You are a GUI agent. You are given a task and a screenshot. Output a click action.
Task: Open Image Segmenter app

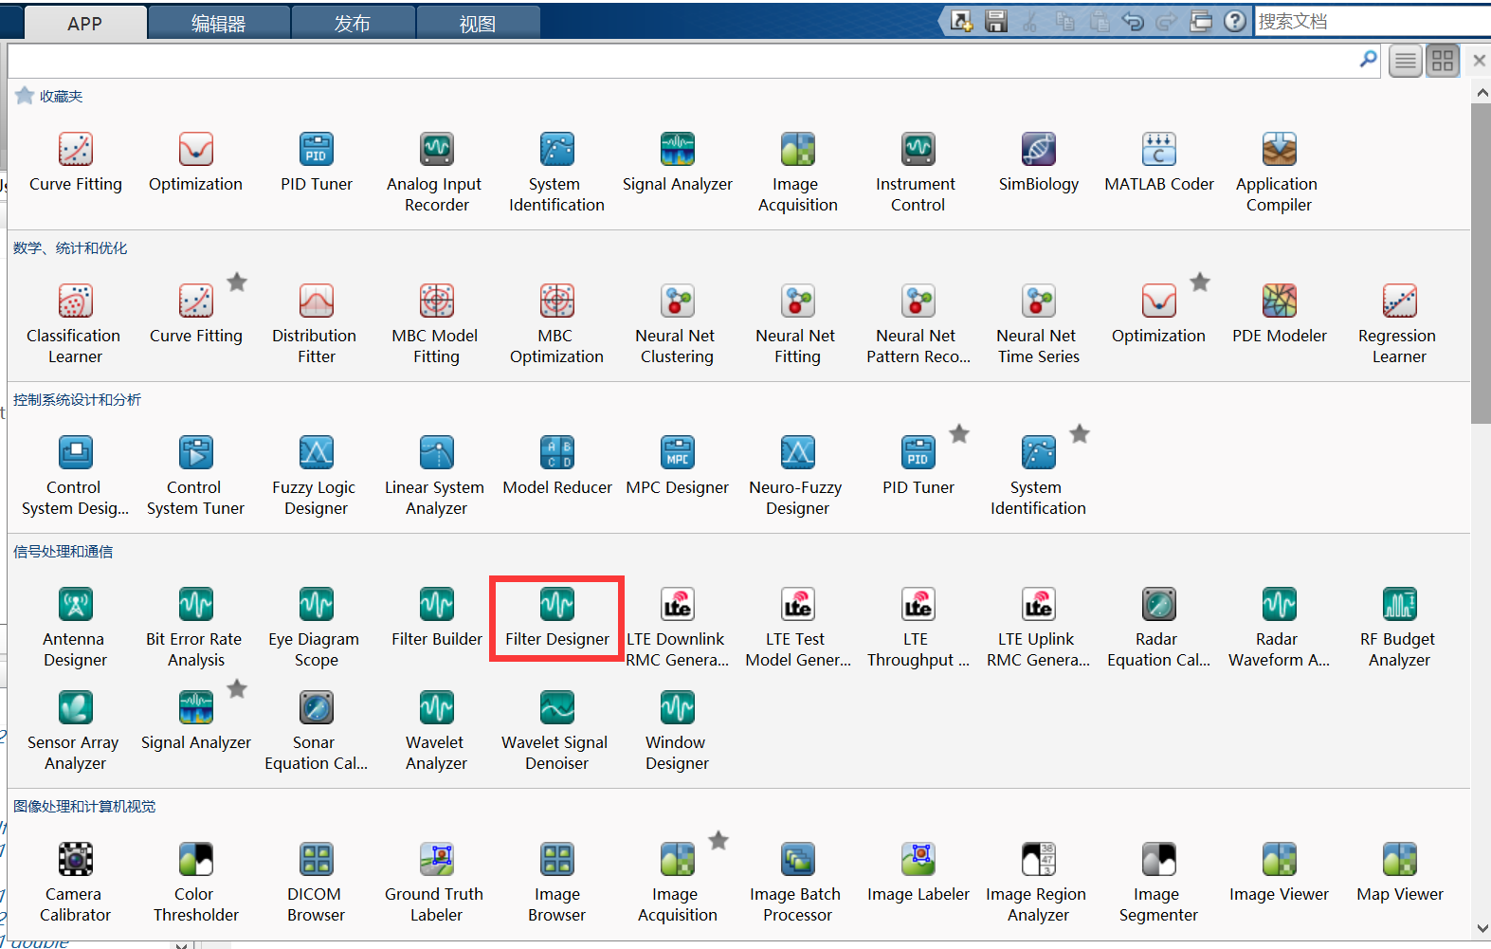point(1158,883)
